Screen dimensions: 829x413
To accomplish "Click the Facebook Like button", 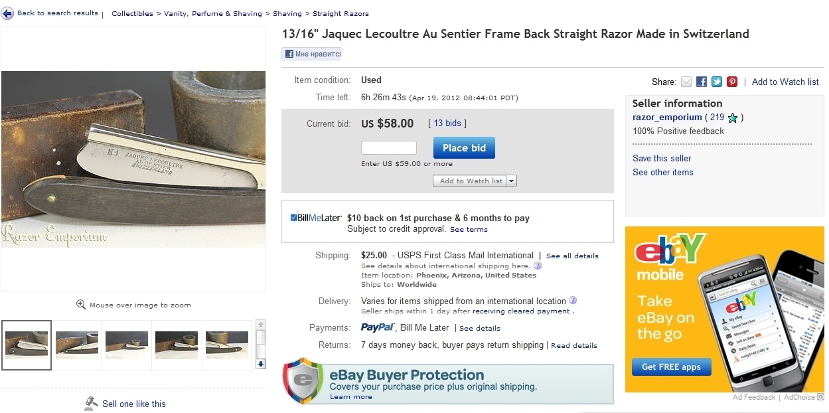I will 312,54.
